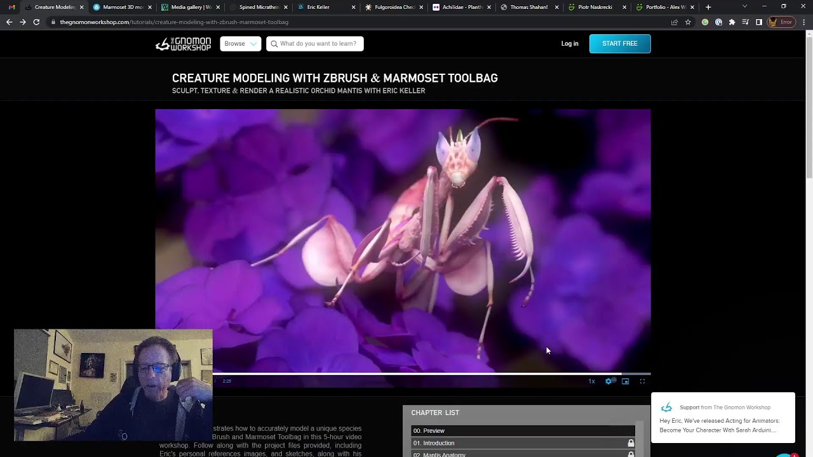Click the START FREE button
This screenshot has height=457, width=813.
coord(620,44)
